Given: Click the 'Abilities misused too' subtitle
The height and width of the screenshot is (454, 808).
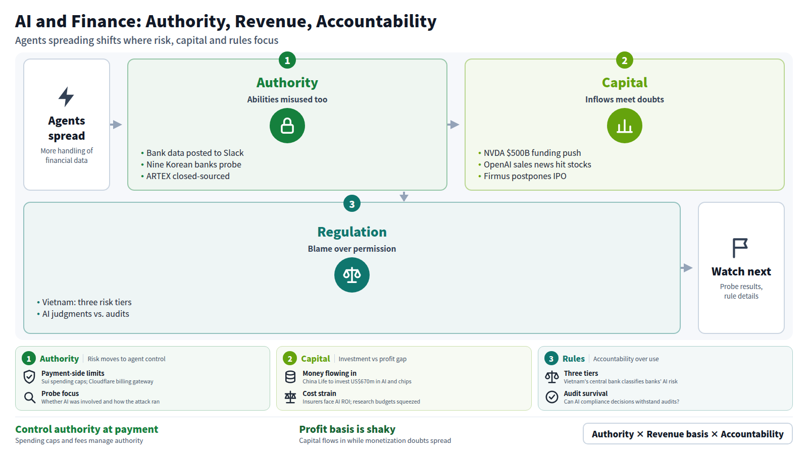Looking at the screenshot, I should 287,99.
